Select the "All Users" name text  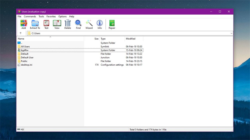(x=25, y=46)
